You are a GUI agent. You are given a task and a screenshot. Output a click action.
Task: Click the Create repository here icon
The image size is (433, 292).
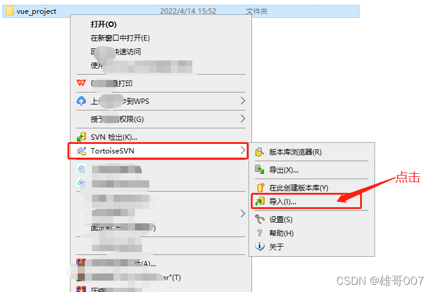(260, 188)
